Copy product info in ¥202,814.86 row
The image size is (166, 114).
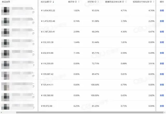click(x=33, y=55)
